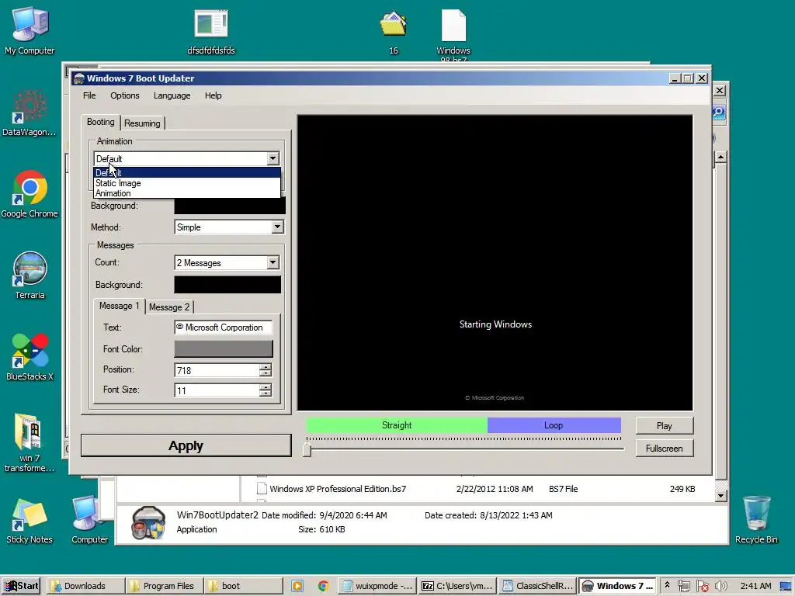Switch to the Downloads taskbar button
795x596 pixels.
click(85, 586)
